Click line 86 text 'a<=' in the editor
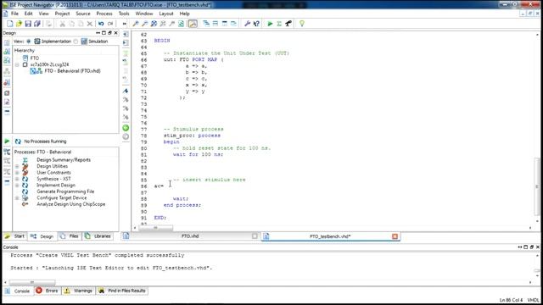This screenshot has height=305, width=543. tap(159, 186)
